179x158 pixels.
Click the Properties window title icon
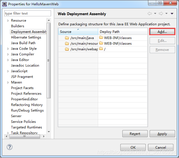[5, 4]
